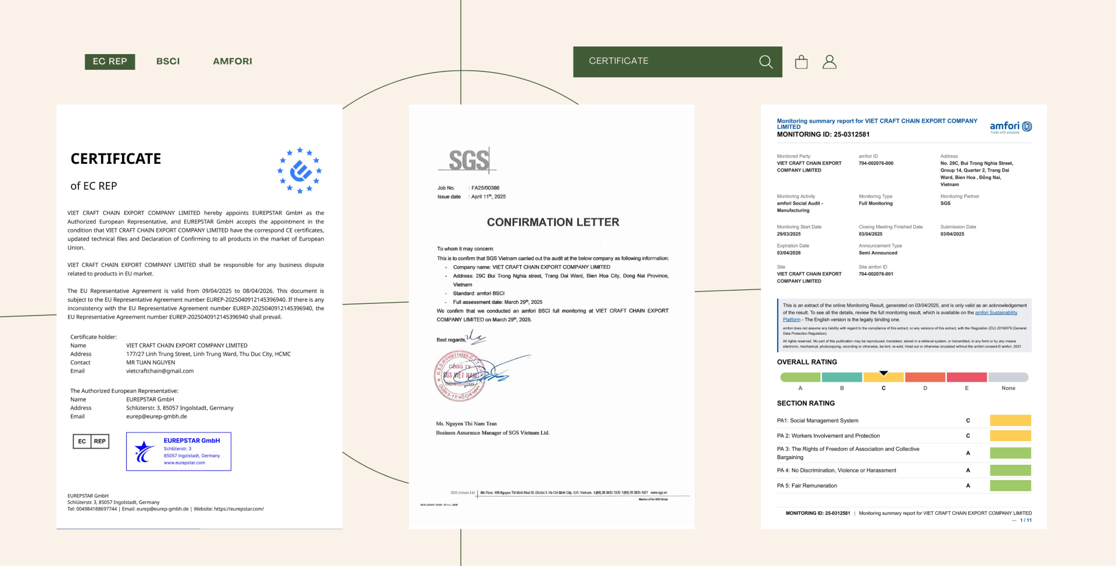Click Issue date April 11th, 2025
The height and width of the screenshot is (566, 1116).
471,197
